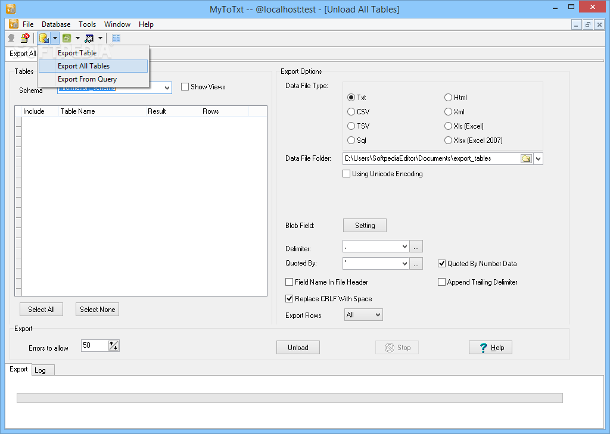The height and width of the screenshot is (434, 610).
Task: Click the Help button
Action: [490, 348]
